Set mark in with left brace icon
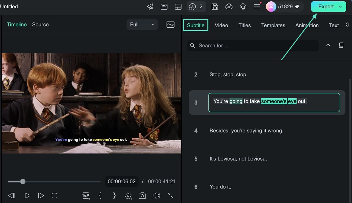352x203 pixels. 100,195
